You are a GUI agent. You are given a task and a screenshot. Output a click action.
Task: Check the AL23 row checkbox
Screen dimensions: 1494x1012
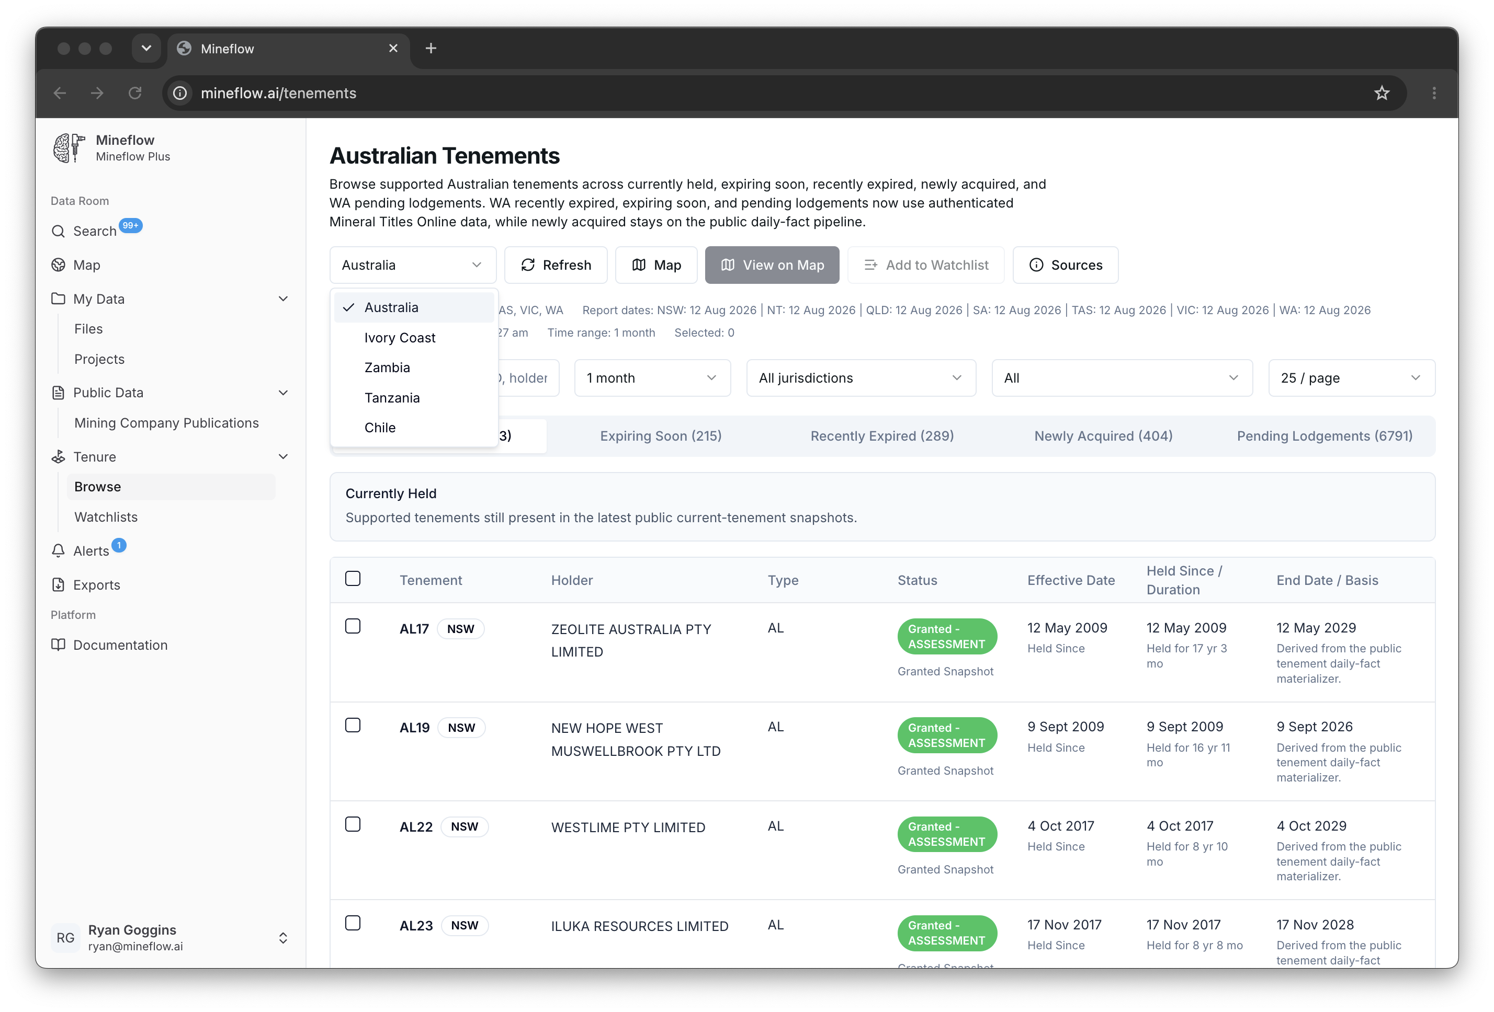[x=353, y=923]
